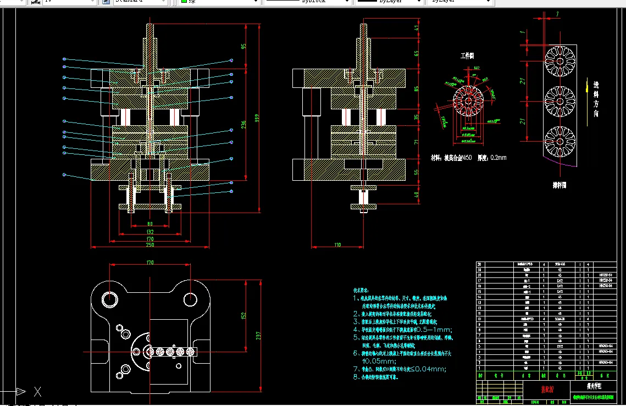Select the 71 dimension on side view
Image resolution: width=626 pixels, height=406 pixels.
click(x=417, y=142)
